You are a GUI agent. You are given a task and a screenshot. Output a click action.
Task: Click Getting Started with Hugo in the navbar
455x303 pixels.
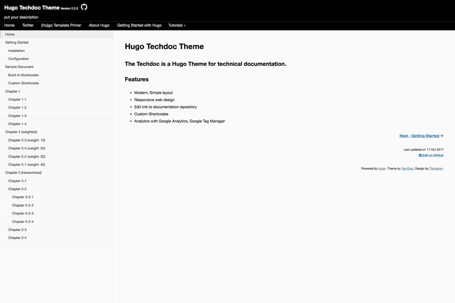(x=139, y=25)
